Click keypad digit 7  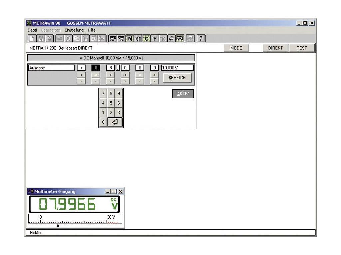pos(103,93)
